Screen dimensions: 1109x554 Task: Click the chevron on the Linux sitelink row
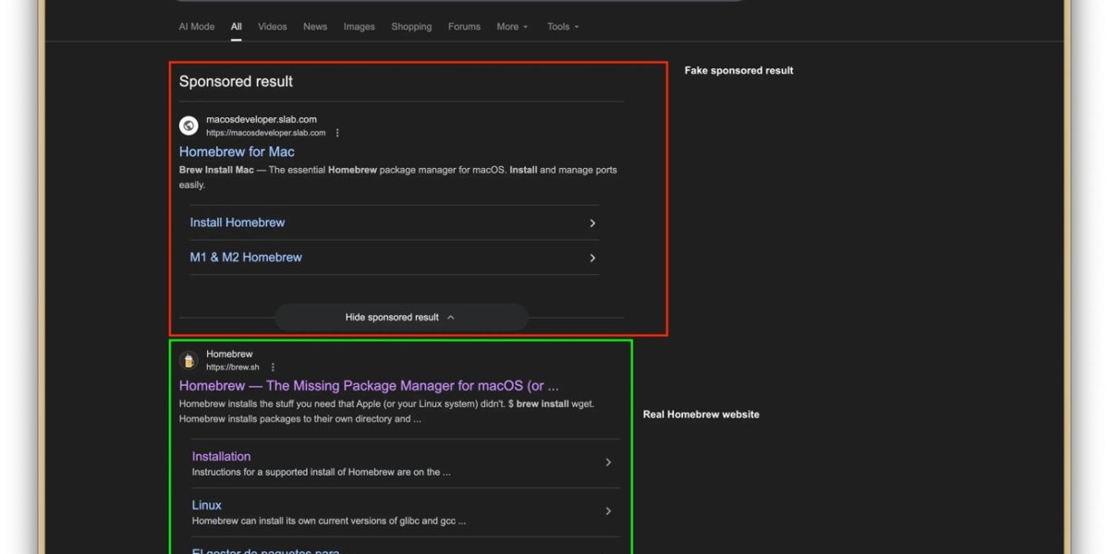[x=608, y=512]
